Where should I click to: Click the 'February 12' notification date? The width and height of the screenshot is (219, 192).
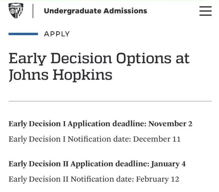pos(158,179)
